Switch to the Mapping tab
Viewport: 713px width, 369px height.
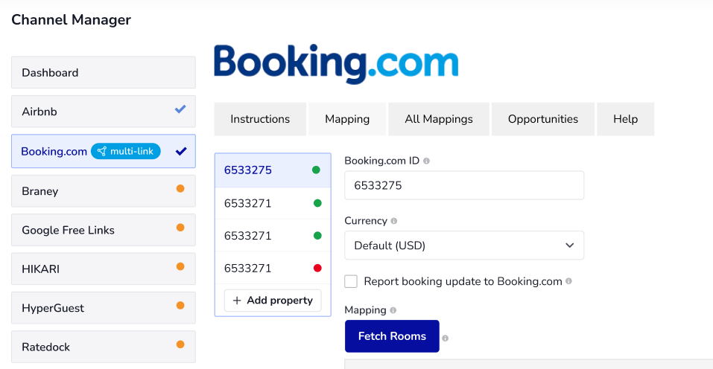(347, 119)
